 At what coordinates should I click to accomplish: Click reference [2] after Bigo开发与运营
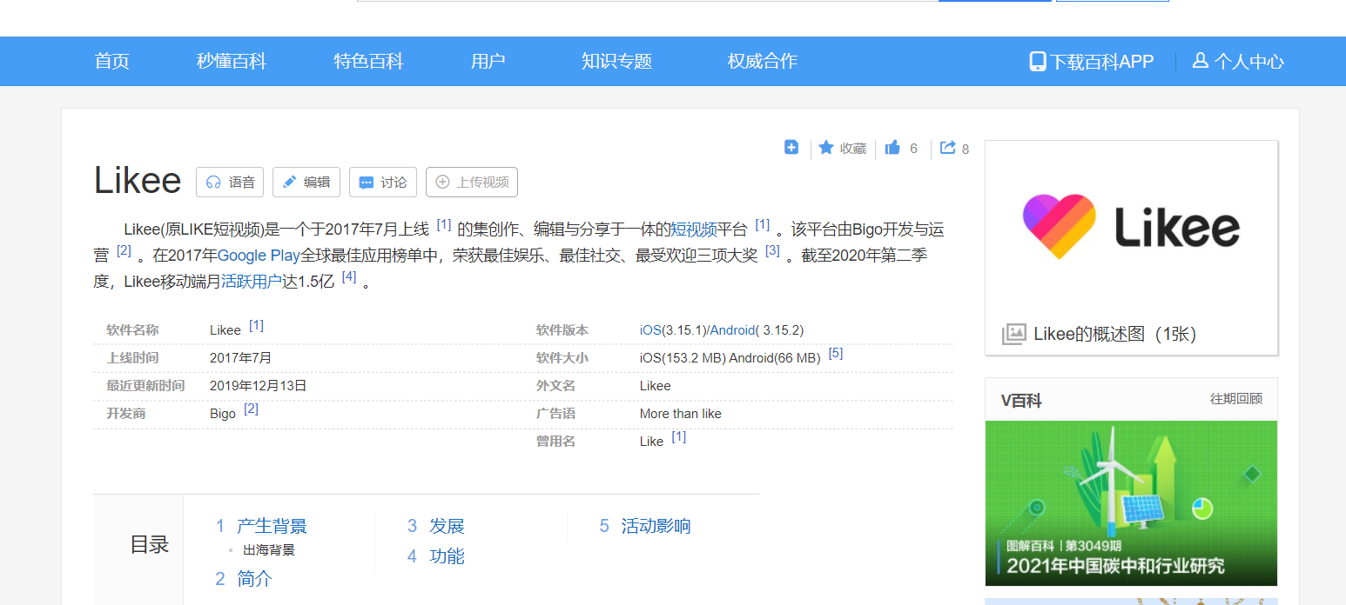click(124, 250)
